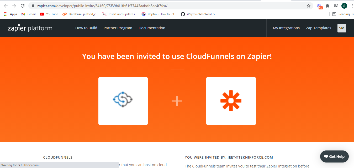Click the jeet@teknikforce.com inviter email link
The width and height of the screenshot is (354, 168).
(x=250, y=158)
